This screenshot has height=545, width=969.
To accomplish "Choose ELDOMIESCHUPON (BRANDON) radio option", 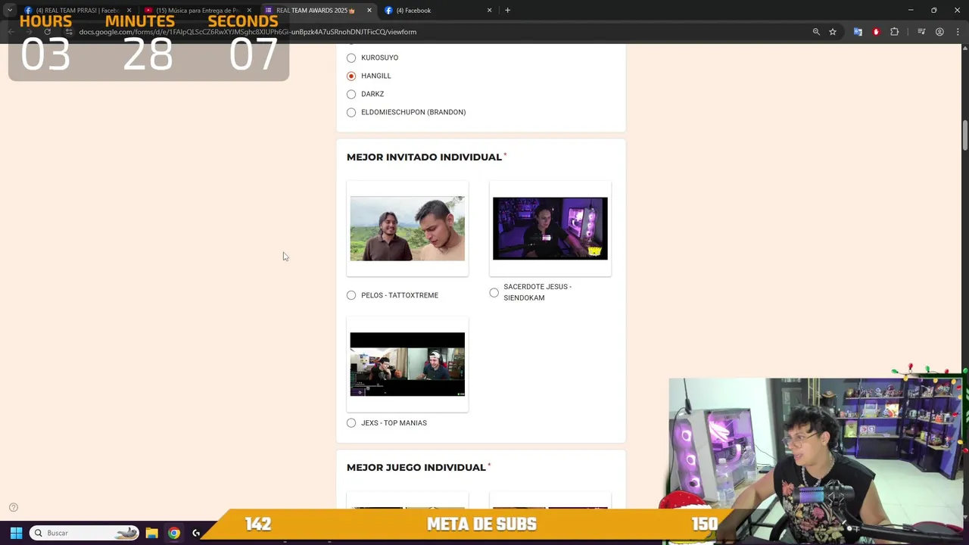I will 351,112.
